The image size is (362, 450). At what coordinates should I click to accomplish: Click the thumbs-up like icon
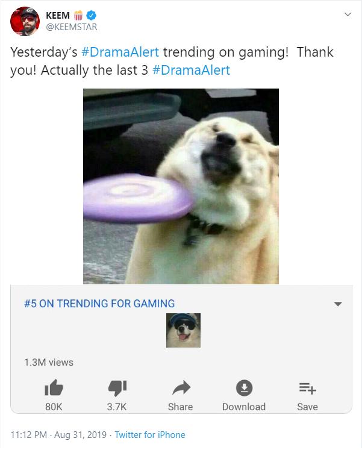(x=54, y=388)
